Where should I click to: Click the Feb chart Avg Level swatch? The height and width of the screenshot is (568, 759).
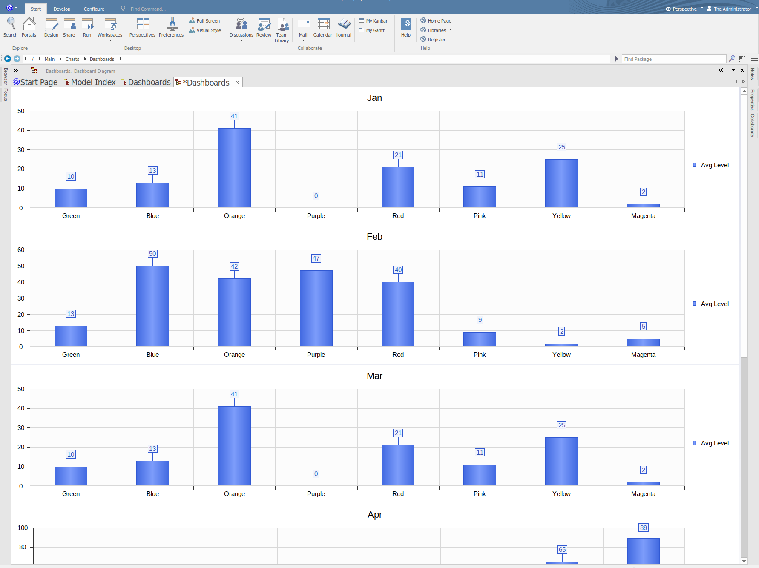(x=695, y=304)
